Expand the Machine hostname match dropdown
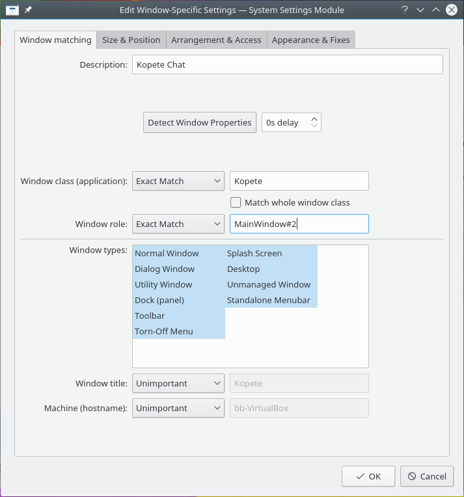 [178, 408]
